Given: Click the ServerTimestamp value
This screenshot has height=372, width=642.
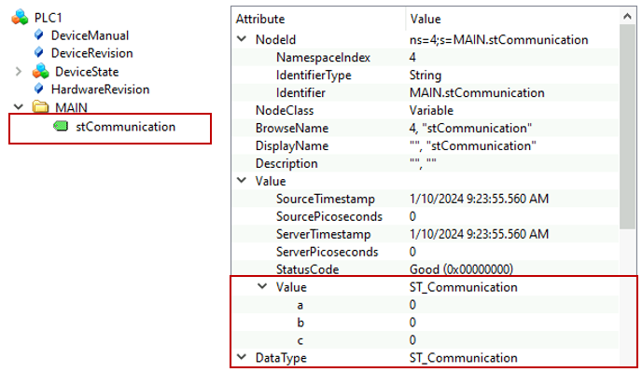Looking at the screenshot, I should tap(479, 234).
